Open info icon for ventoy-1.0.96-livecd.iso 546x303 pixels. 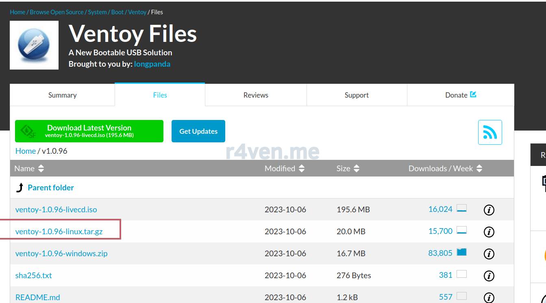(489, 210)
